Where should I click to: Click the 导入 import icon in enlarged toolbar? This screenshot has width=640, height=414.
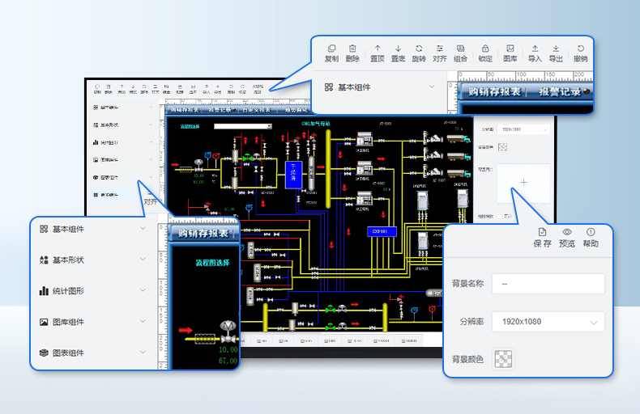(535, 49)
